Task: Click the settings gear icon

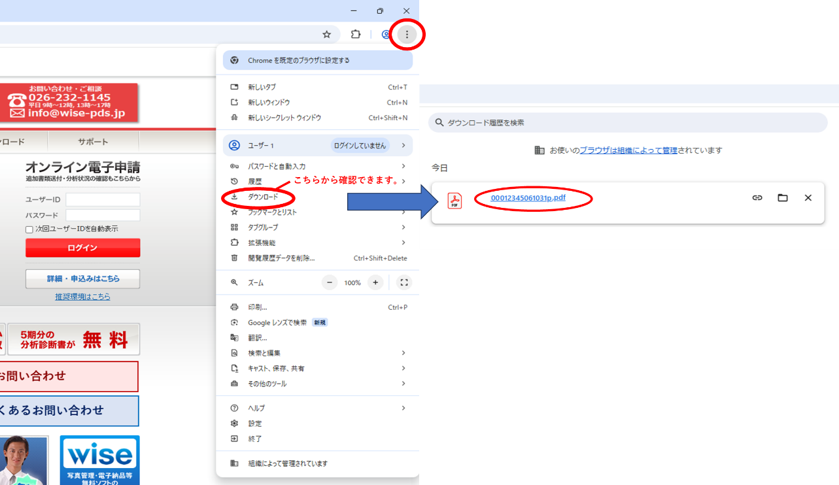Action: pos(234,424)
